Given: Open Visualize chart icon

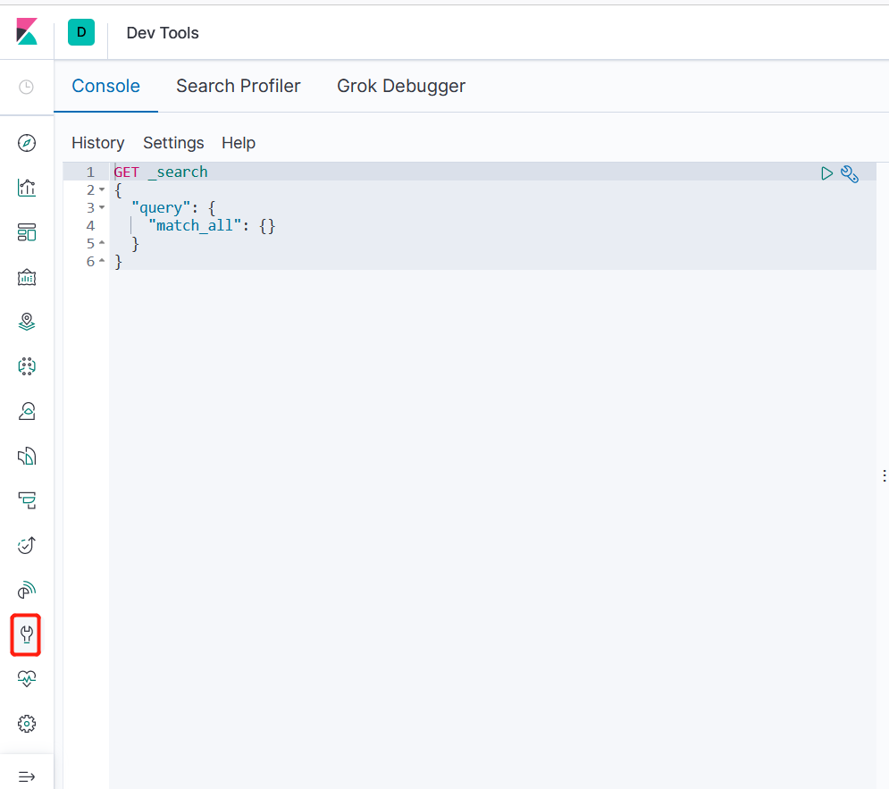Looking at the screenshot, I should click(27, 188).
